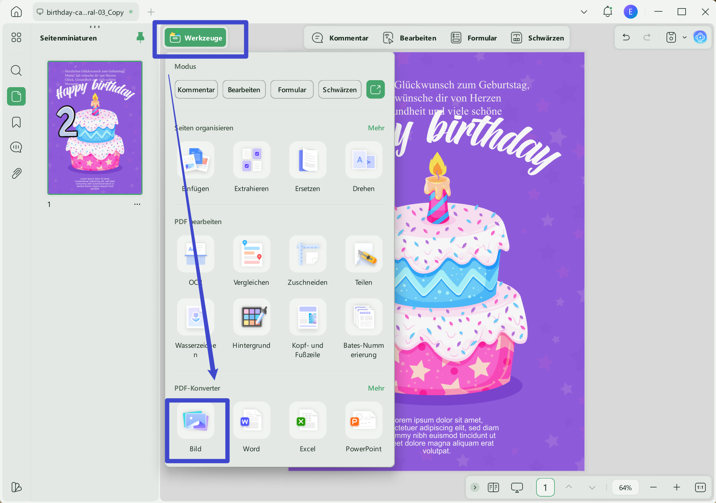The height and width of the screenshot is (503, 716).
Task: Open the comments list sidebar icon
Action: [x=16, y=147]
